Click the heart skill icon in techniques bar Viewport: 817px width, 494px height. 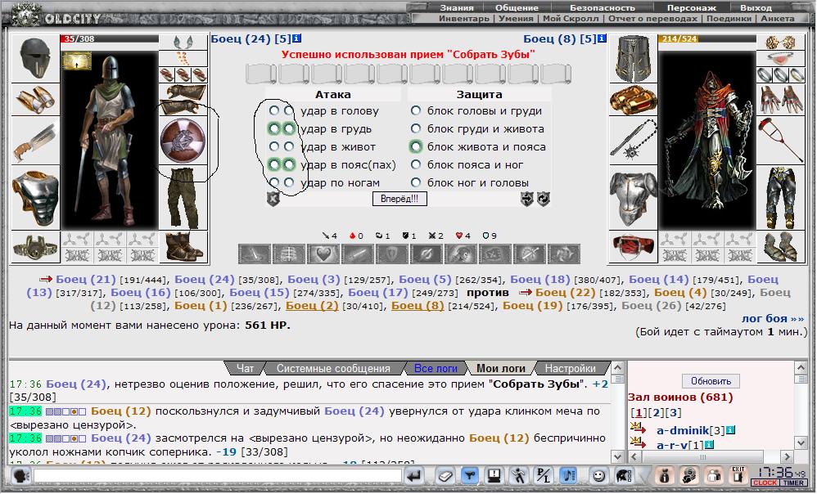[323, 254]
